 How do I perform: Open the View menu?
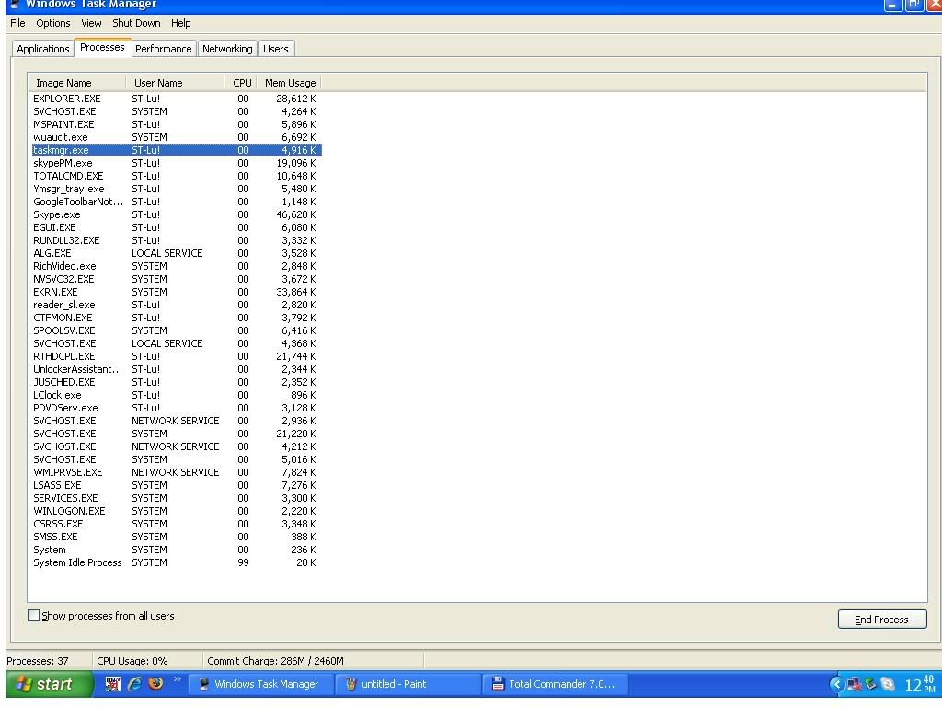point(91,23)
